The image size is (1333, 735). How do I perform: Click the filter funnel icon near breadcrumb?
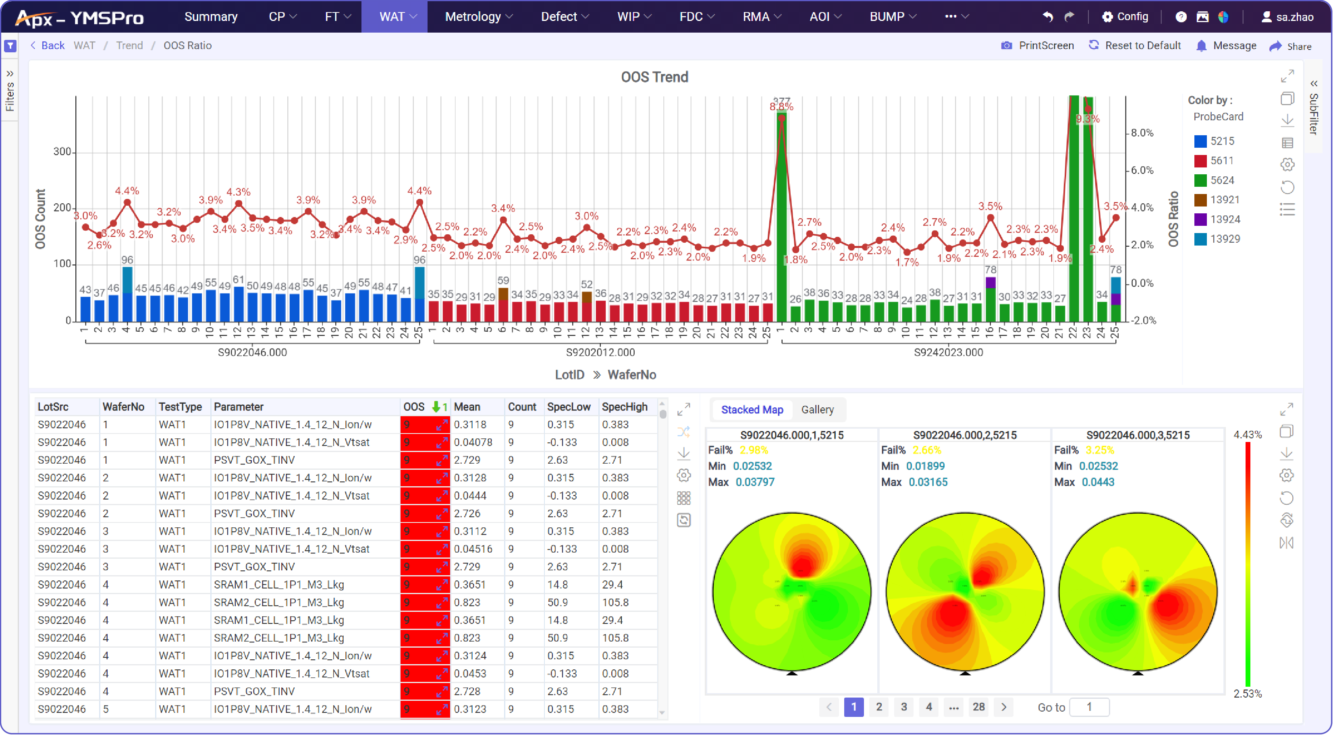click(10, 45)
